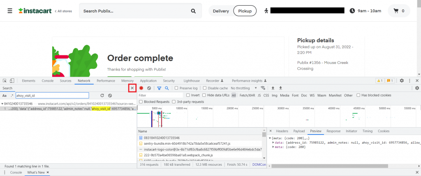Screen dimensions: 421x176
Task: Click the Export HAR download icon
Action: (x=280, y=88)
